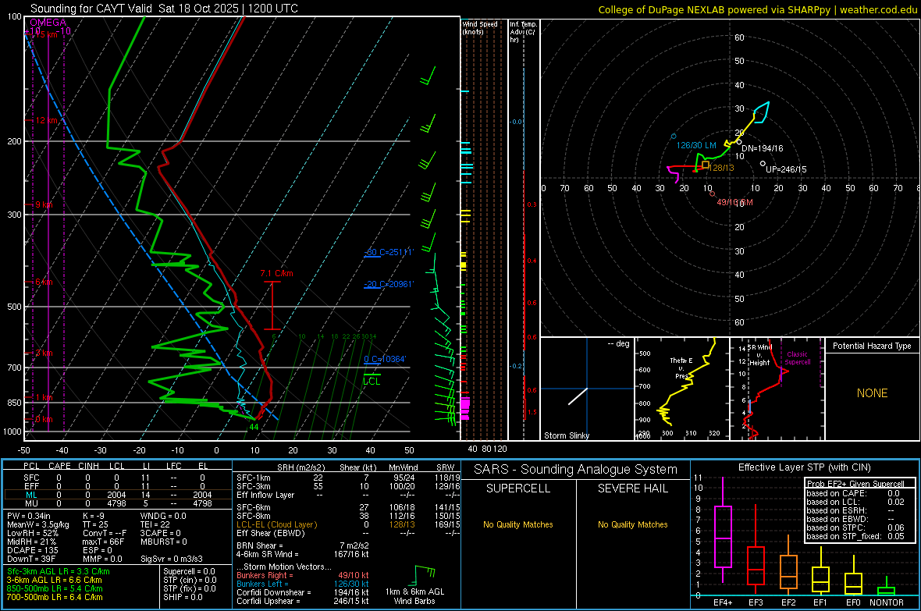Click the Theta-E v. Pres inset label

click(681, 368)
